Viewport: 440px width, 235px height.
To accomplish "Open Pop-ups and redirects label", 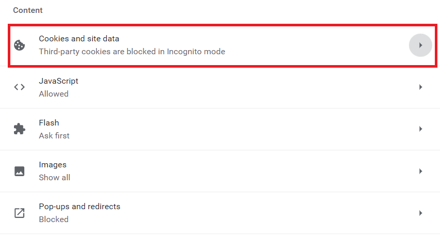I will coord(80,207).
